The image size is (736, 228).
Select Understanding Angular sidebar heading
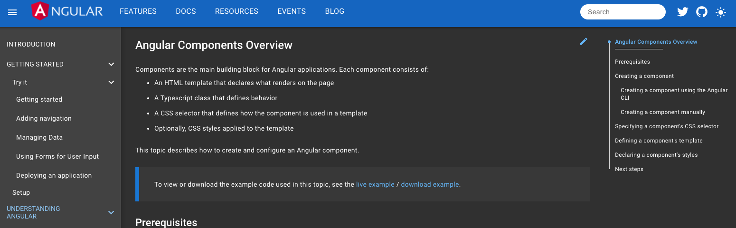click(33, 212)
